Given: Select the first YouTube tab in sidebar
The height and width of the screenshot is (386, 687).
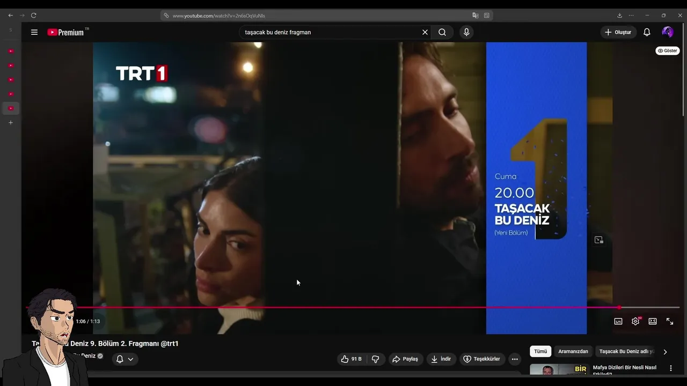Looking at the screenshot, I should (10, 51).
